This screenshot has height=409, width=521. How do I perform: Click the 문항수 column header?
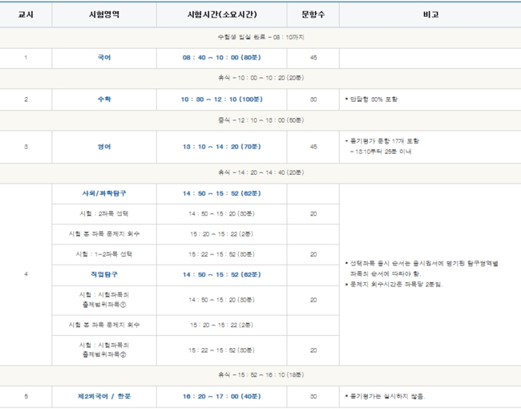(x=313, y=15)
